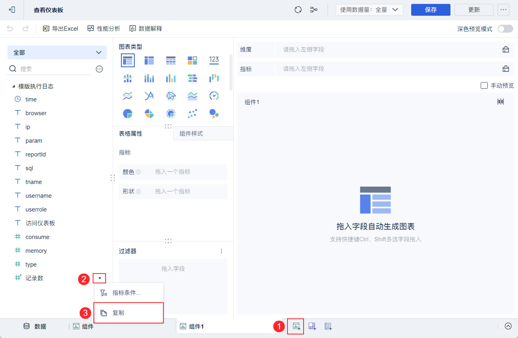Open the 数据 tab at the bottom
Image resolution: width=518 pixels, height=338 pixels.
coord(35,326)
